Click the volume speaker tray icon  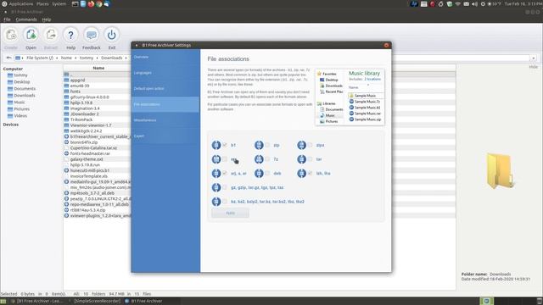tap(474, 3)
